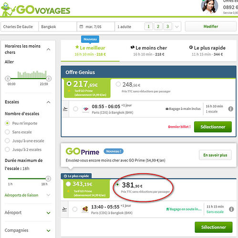
Task: Click the star icon on Le meilleur
Action: tap(77, 47)
